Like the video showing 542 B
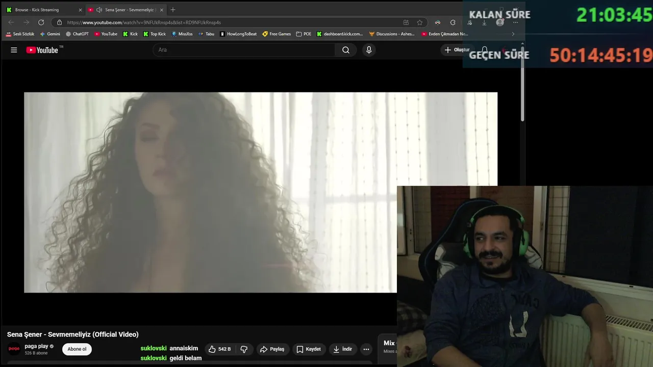Screen dimensions: 653x367 (x=220, y=349)
